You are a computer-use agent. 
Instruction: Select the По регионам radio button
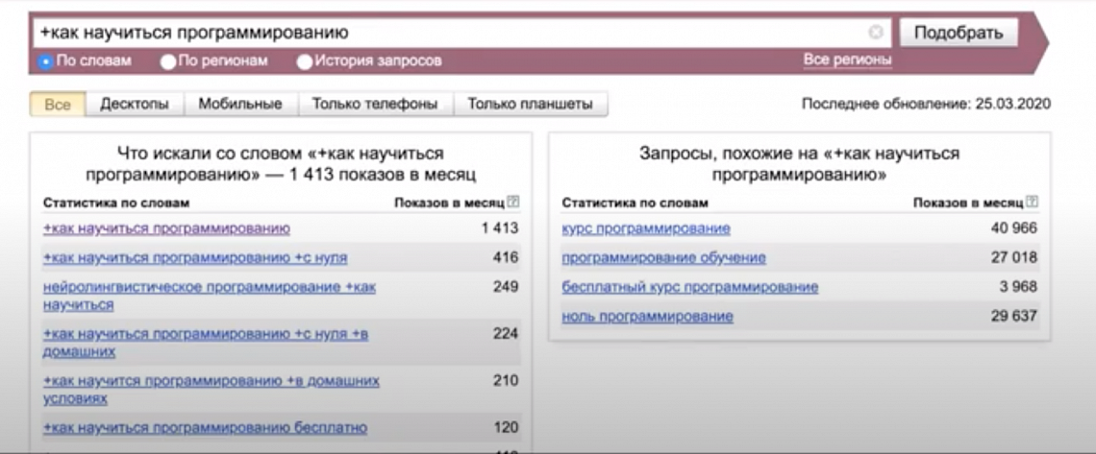(167, 61)
